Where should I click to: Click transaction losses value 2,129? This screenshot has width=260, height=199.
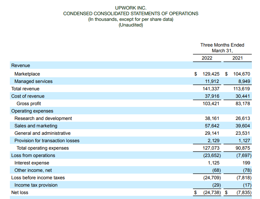point(213,141)
